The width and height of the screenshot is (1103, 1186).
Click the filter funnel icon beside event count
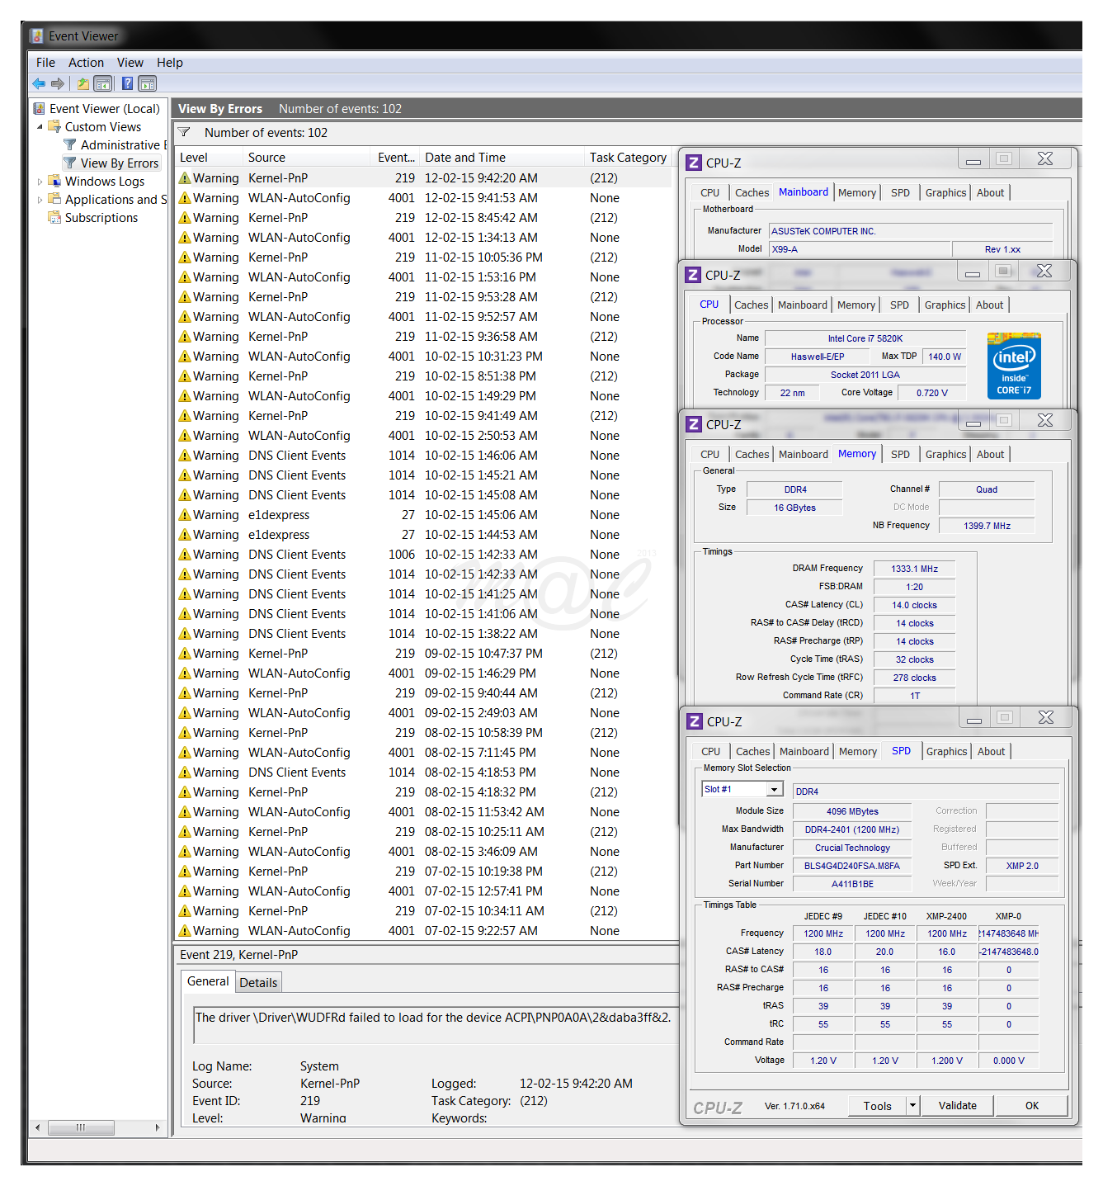point(184,133)
